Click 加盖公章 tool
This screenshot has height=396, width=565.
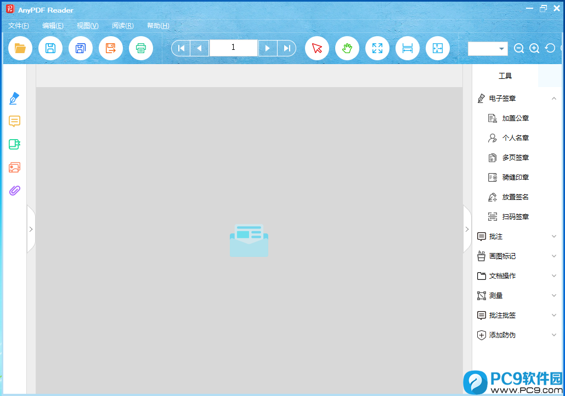[x=516, y=118]
